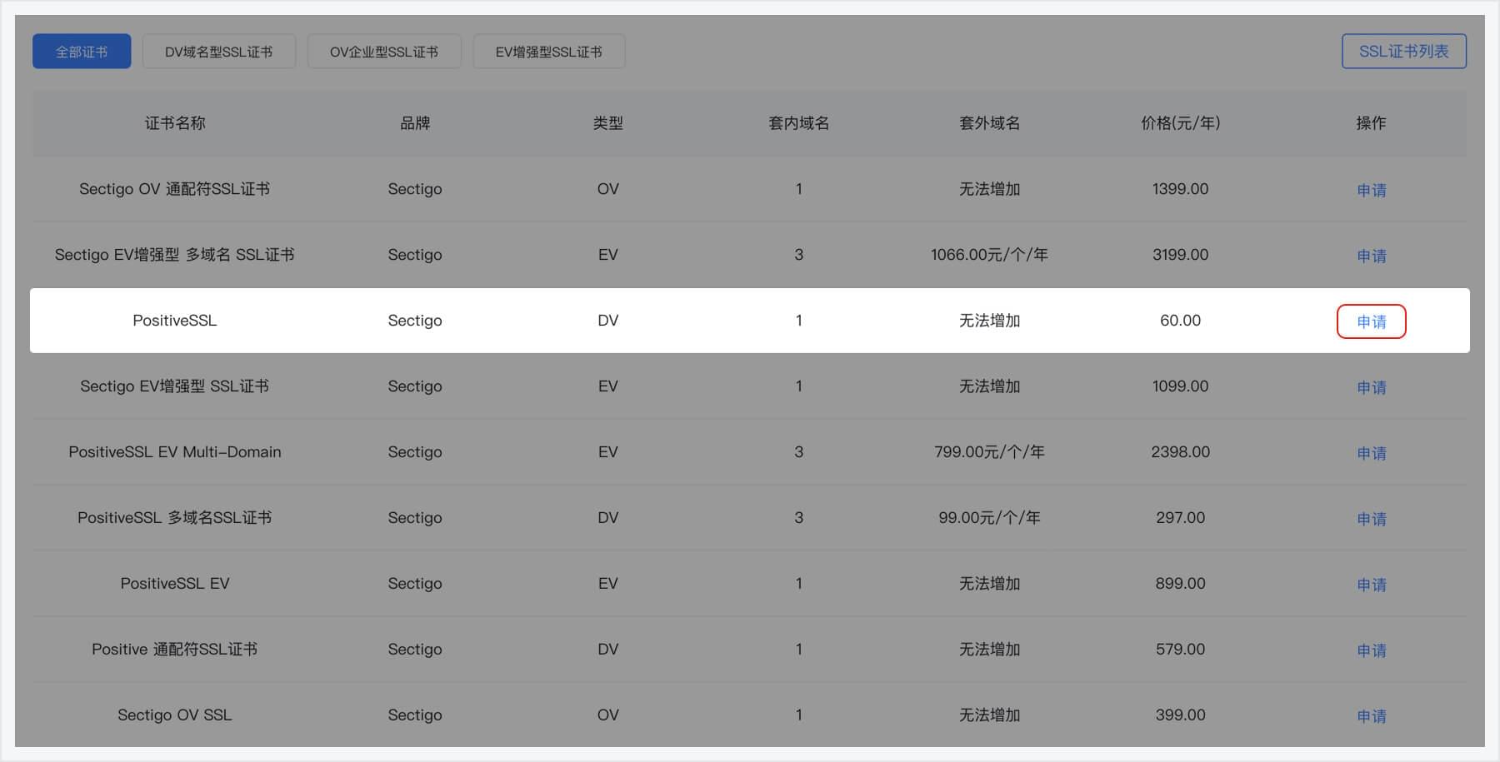The width and height of the screenshot is (1500, 762).
Task: Click the Sectigo brand cell in 60.00 row
Action: 415,321
